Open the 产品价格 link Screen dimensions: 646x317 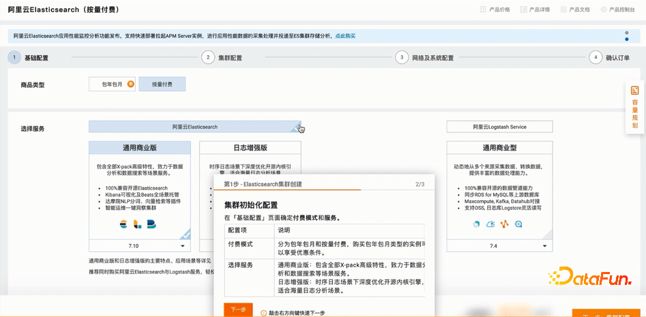point(499,10)
